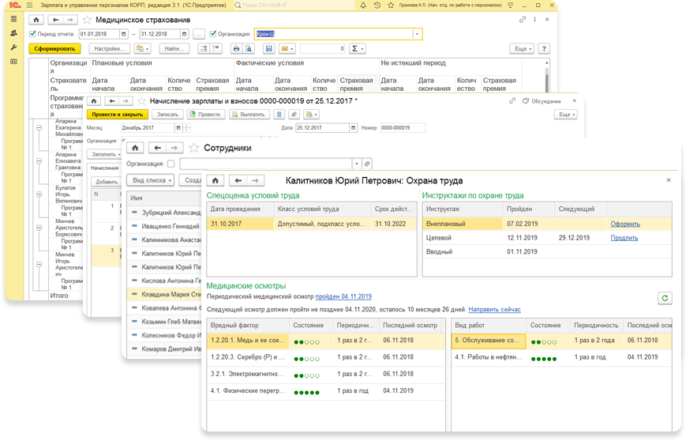Image resolution: width=686 pixels, height=441 pixels.
Task: Add Медицинское страхование to favorites with star
Action: [85, 19]
